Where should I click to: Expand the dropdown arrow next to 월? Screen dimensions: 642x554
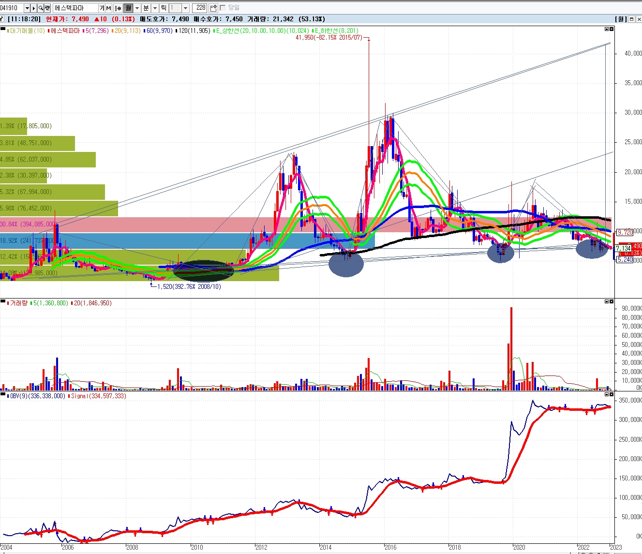(137, 8)
